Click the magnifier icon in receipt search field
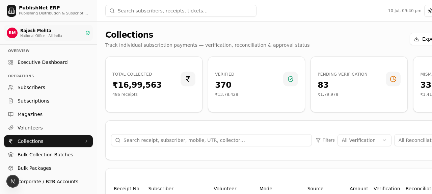432x194 pixels. coord(118,140)
